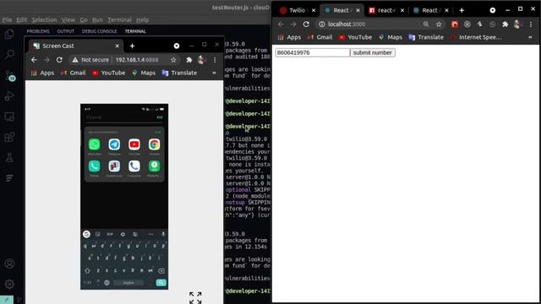Viewport: 541px width, 304px height.
Task: Click zoom magnifier icon in localhost address bar
Action: pos(426,24)
